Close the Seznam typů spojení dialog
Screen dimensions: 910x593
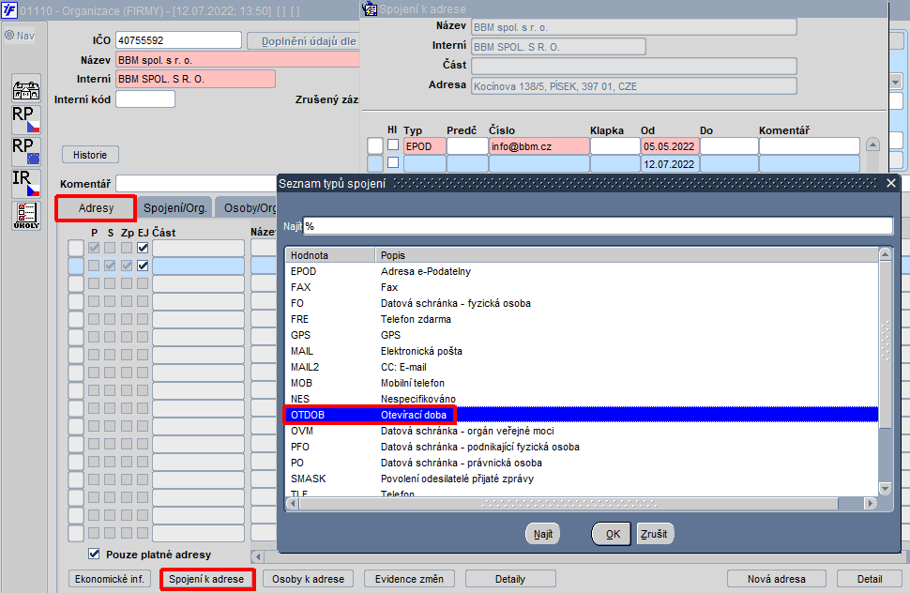coord(891,183)
